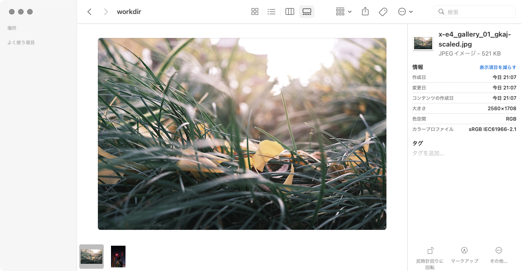
Task: Go back with the left chevron
Action: click(x=89, y=12)
